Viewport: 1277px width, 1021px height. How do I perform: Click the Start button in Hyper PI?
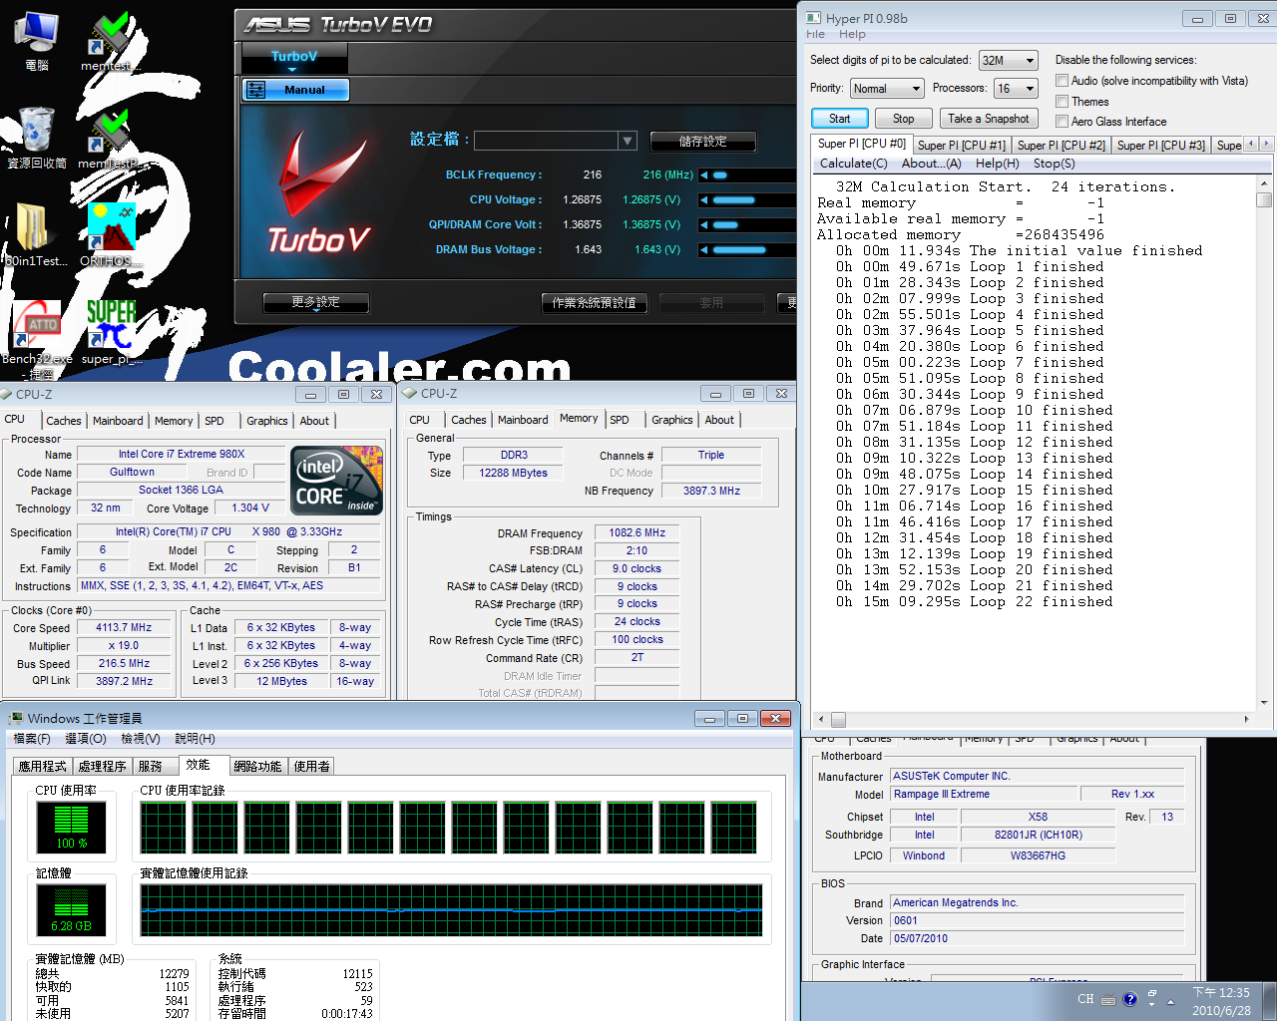tap(840, 119)
